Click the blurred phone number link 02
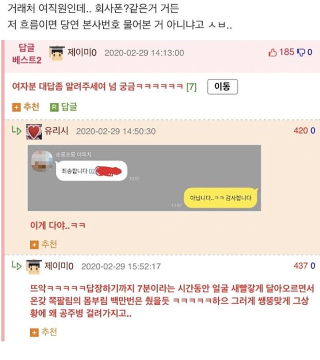 [x=92, y=171]
